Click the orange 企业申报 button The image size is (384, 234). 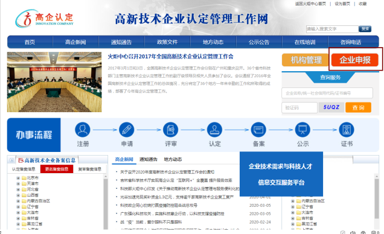(x=355, y=60)
